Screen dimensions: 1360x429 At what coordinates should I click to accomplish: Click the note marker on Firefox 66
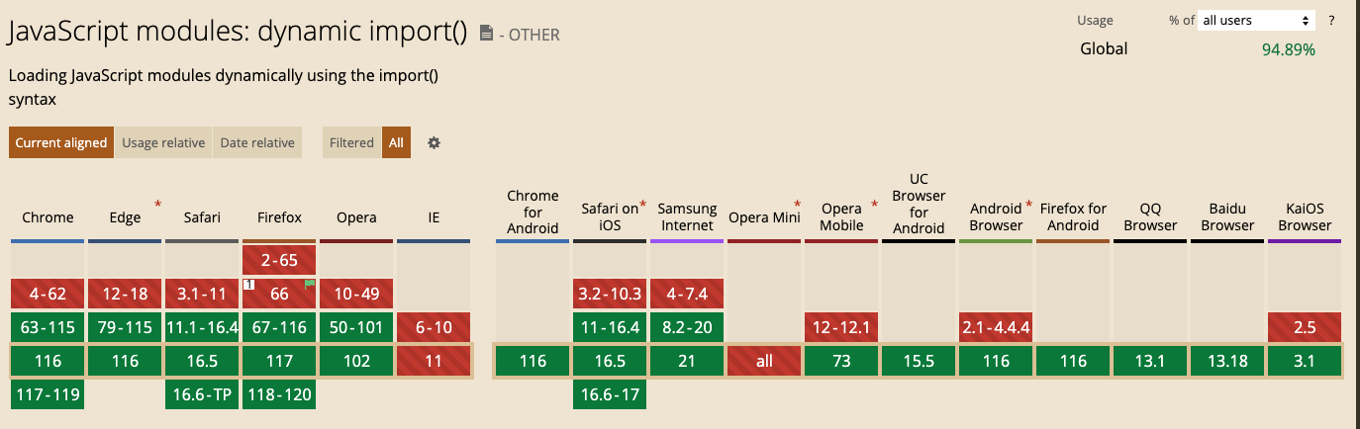(249, 285)
